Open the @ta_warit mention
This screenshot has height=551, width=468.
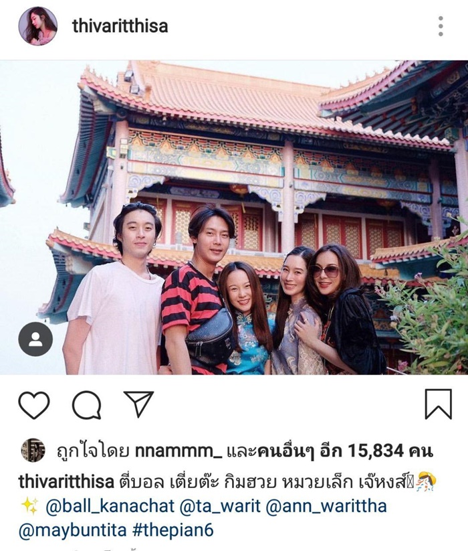tap(219, 506)
